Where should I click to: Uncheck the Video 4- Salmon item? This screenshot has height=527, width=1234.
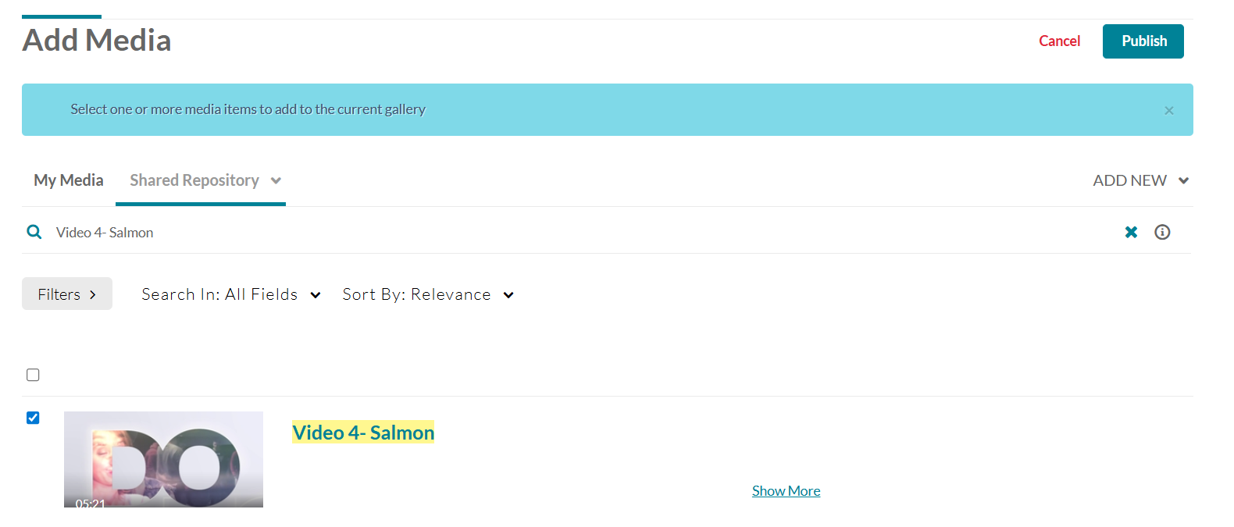(x=33, y=418)
